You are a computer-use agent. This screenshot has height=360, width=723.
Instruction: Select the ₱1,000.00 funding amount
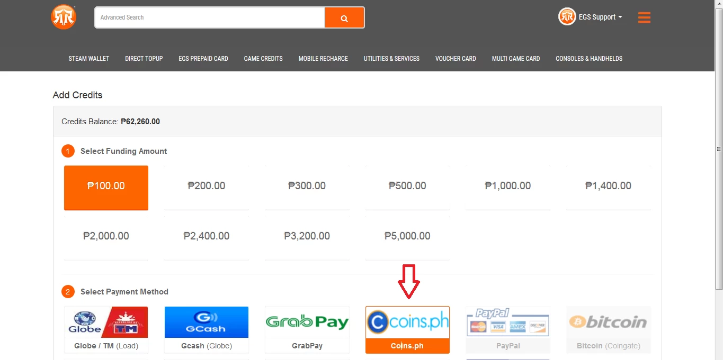coord(508,188)
